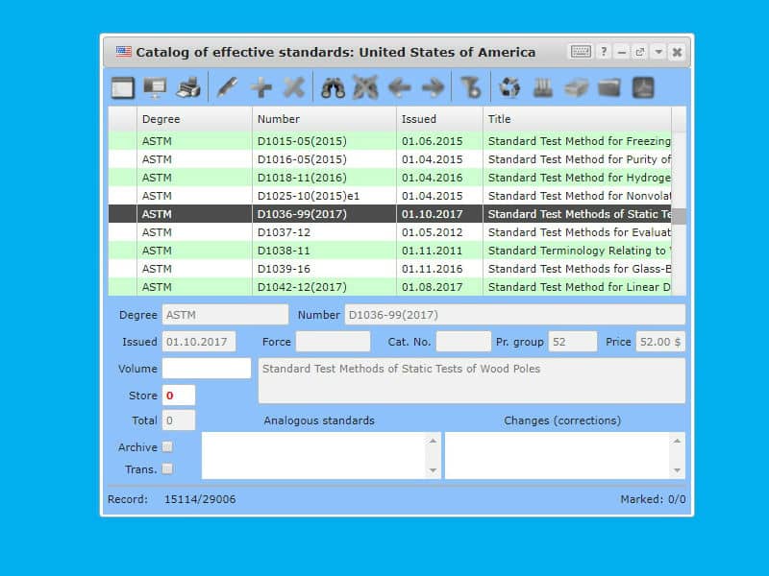Click the Number field showing D1036-99(2017)

(515, 315)
